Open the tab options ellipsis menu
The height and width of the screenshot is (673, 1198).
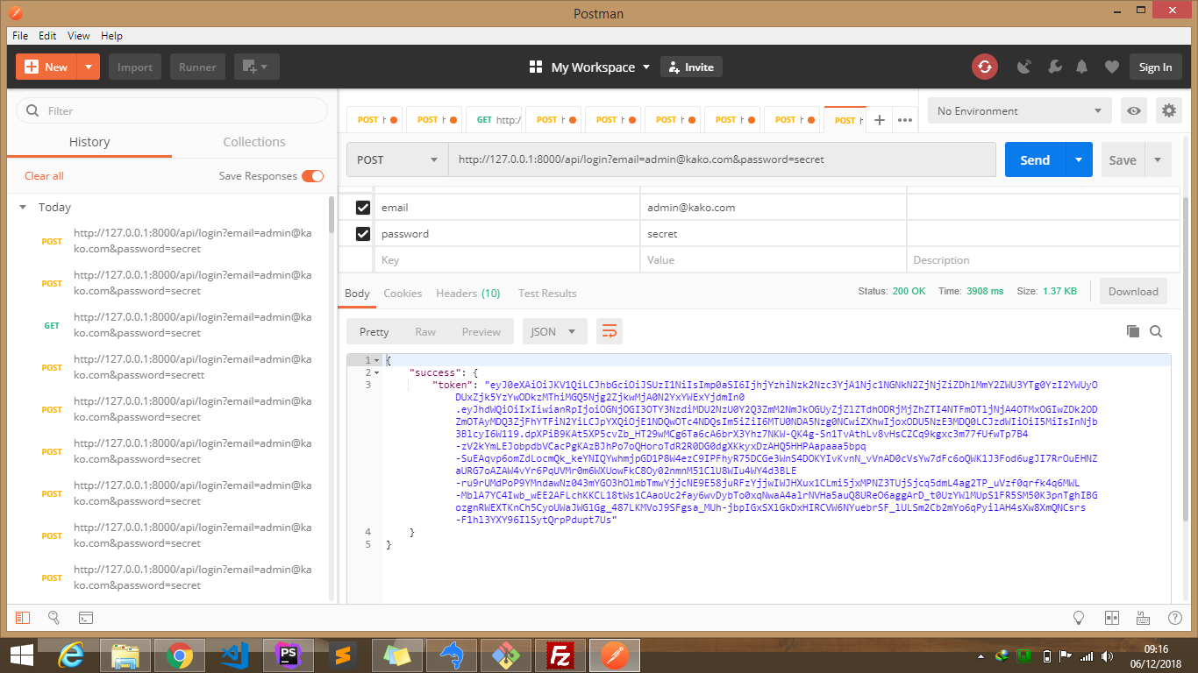(x=905, y=120)
